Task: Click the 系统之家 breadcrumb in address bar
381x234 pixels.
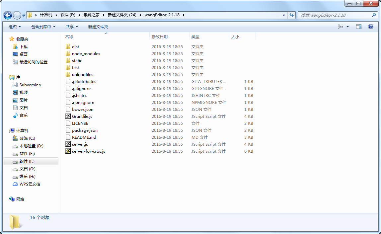Action: [x=92, y=15]
